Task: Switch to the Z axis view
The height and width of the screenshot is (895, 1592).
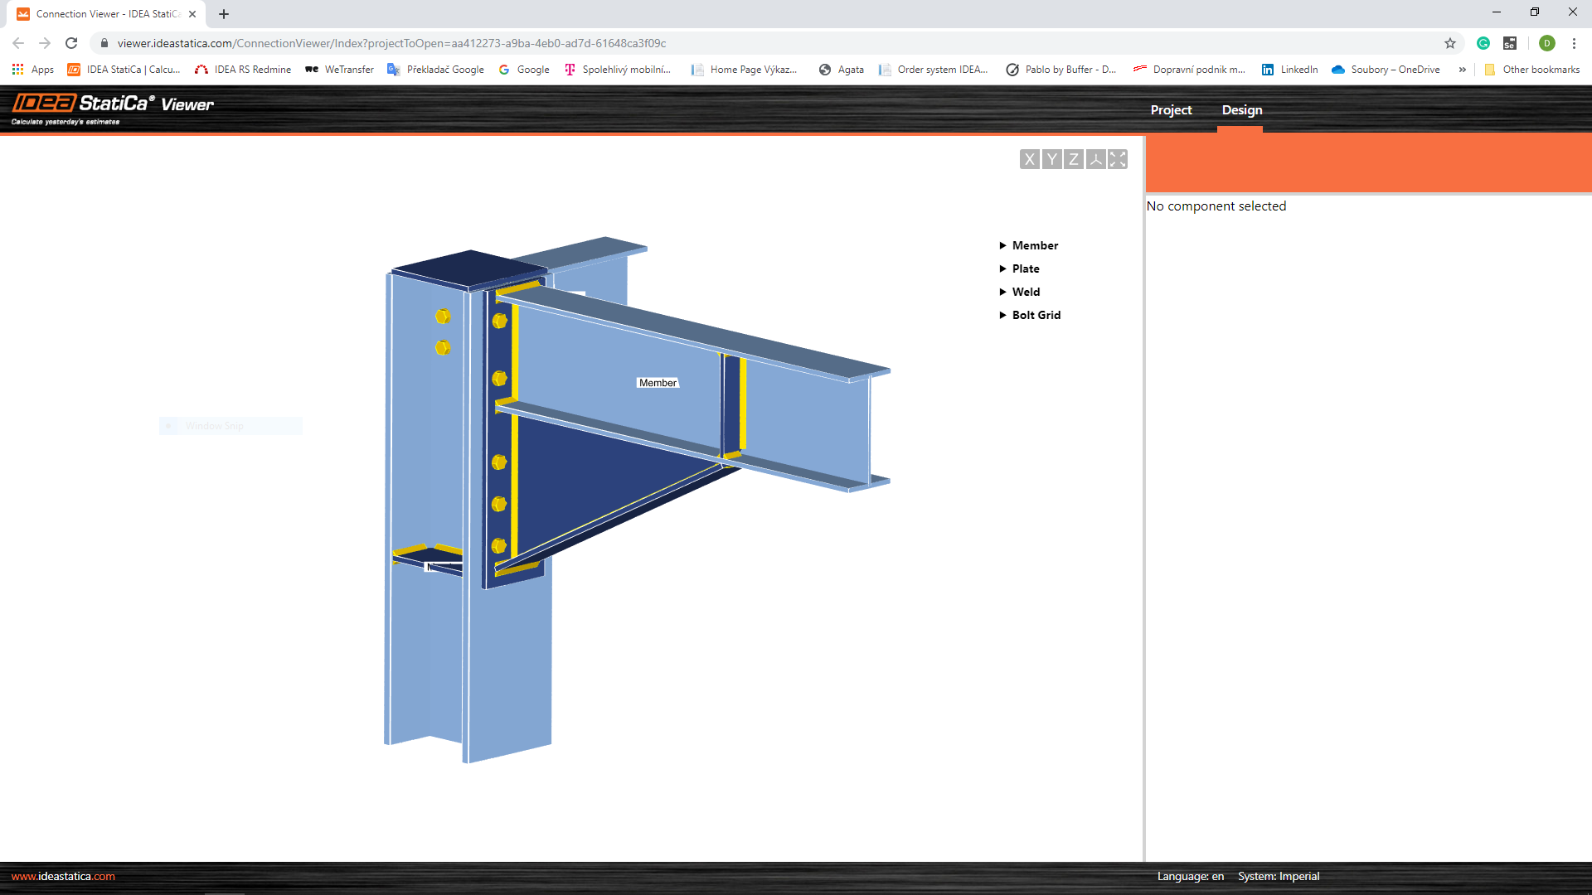Action: click(1073, 159)
